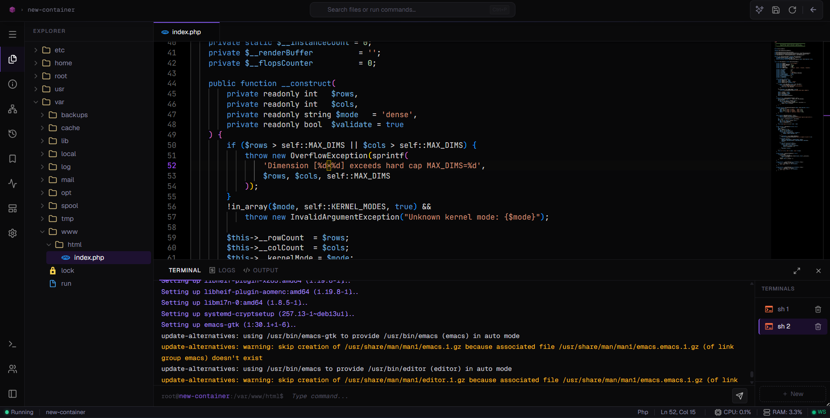
Task: Click the code minimap overview
Action: (796, 150)
